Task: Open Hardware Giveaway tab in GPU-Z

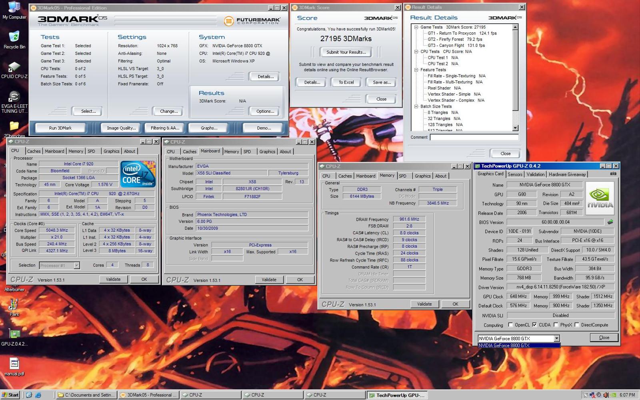Action: [x=567, y=174]
